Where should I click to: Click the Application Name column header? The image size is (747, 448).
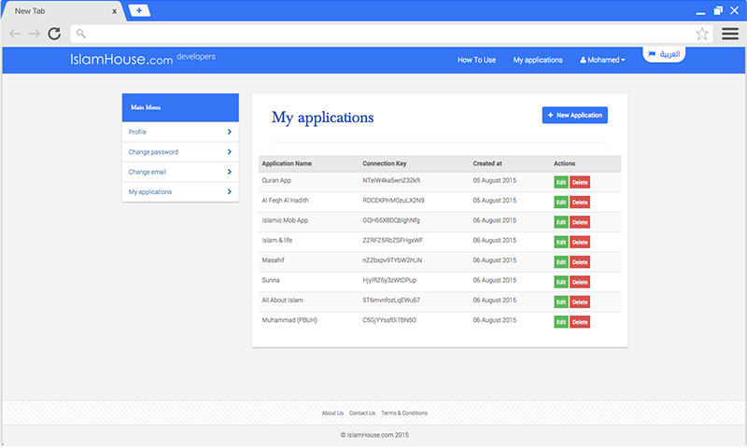coord(287,163)
